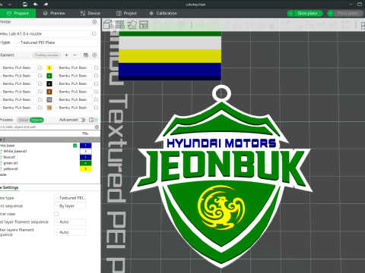Screen dimensions: 365x273
Task: Open filament 6 Bambu PLA Basic dropdown
Action: tap(73, 83)
